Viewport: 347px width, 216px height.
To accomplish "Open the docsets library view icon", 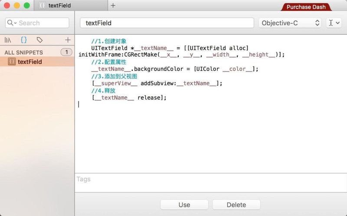I will [x=8, y=40].
